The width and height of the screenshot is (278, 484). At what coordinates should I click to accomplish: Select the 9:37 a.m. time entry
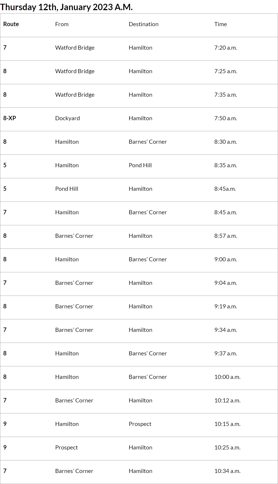tap(226, 353)
